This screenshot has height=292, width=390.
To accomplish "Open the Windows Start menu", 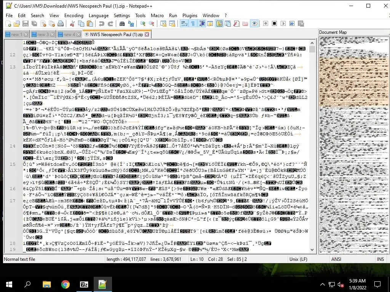I will coord(9,284).
